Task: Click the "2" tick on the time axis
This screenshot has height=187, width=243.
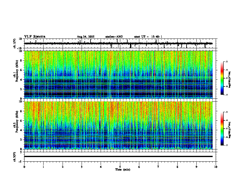Action: coord(63,167)
